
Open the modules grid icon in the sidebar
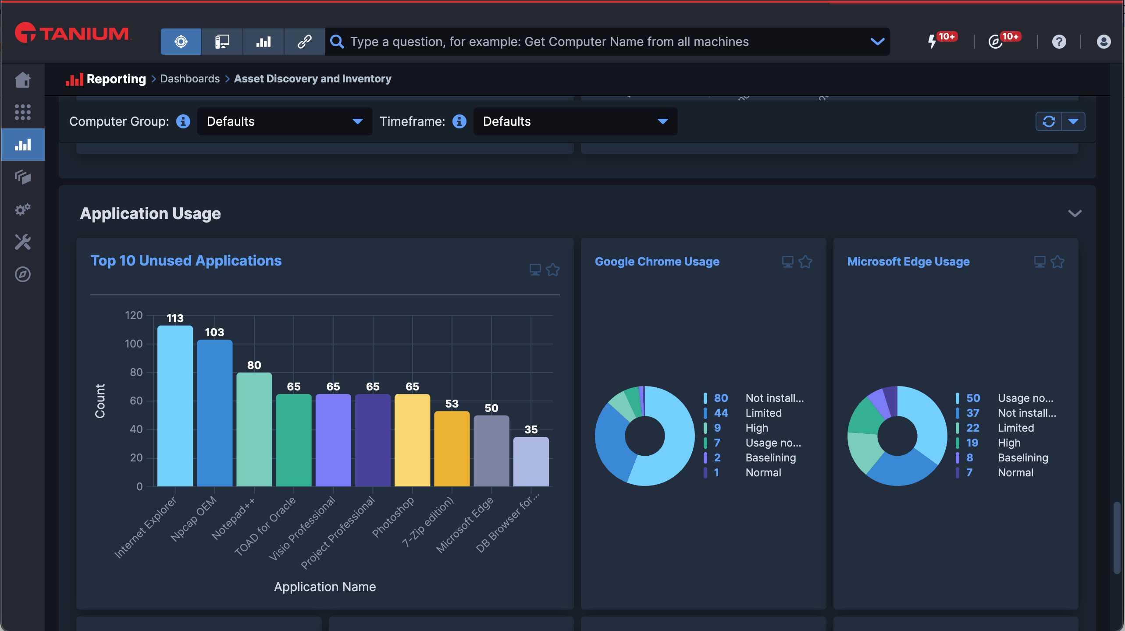23,112
